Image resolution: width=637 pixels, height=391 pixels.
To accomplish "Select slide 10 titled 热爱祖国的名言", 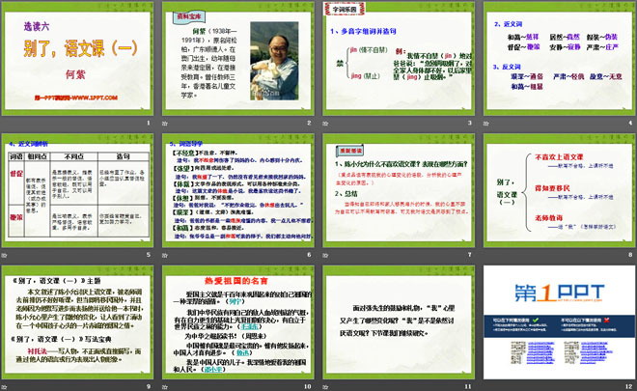I will [238, 322].
